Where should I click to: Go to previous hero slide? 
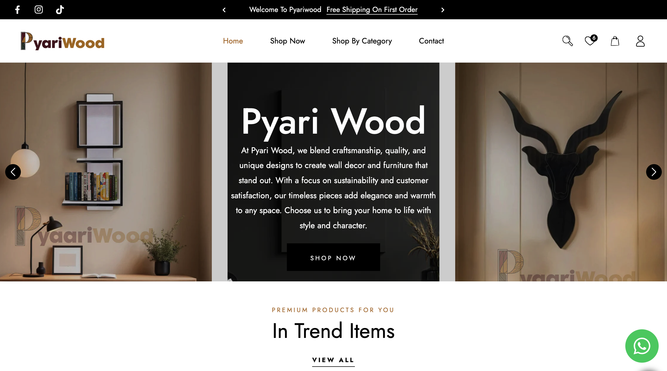click(13, 172)
